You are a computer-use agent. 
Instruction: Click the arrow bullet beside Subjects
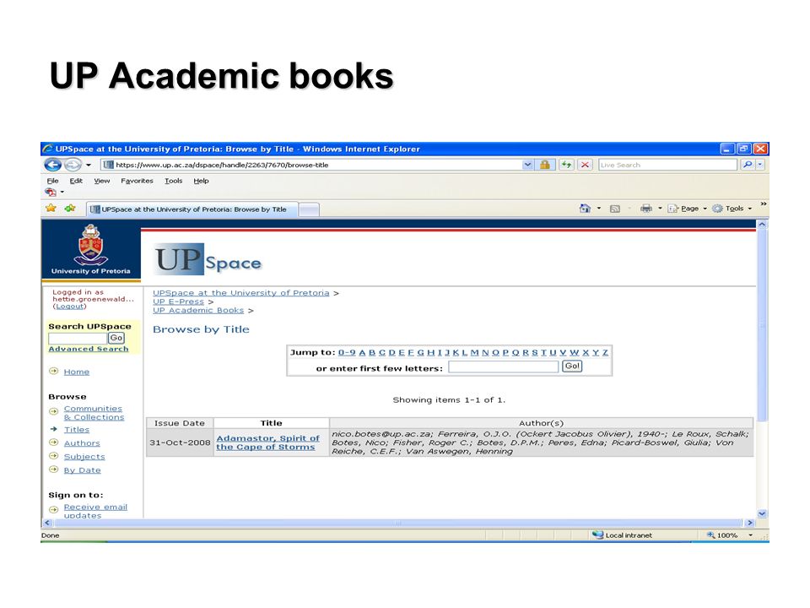pyautogui.click(x=53, y=455)
